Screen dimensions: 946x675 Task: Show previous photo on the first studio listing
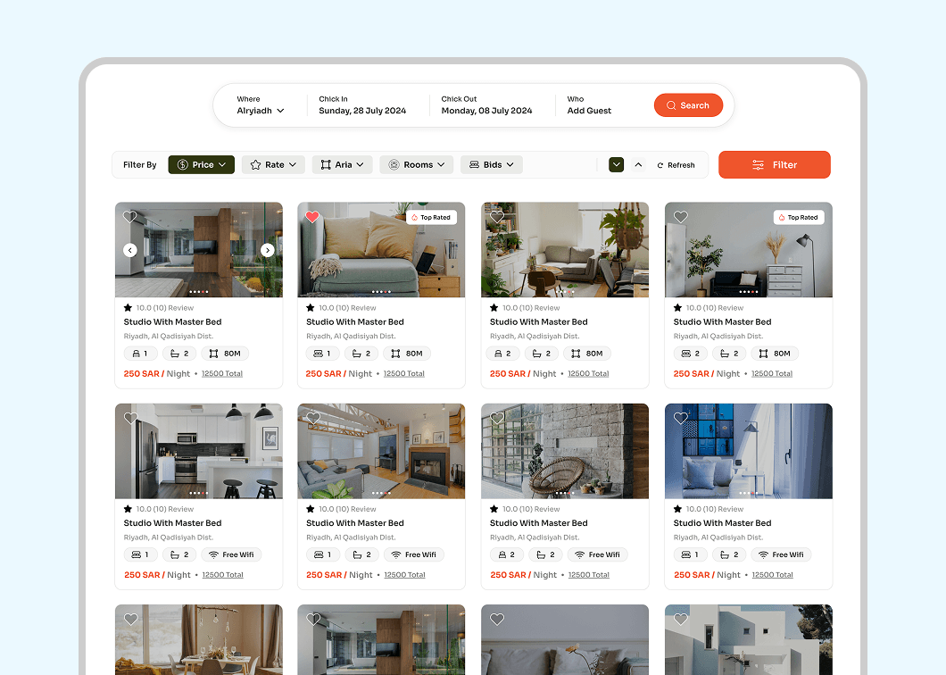[130, 250]
